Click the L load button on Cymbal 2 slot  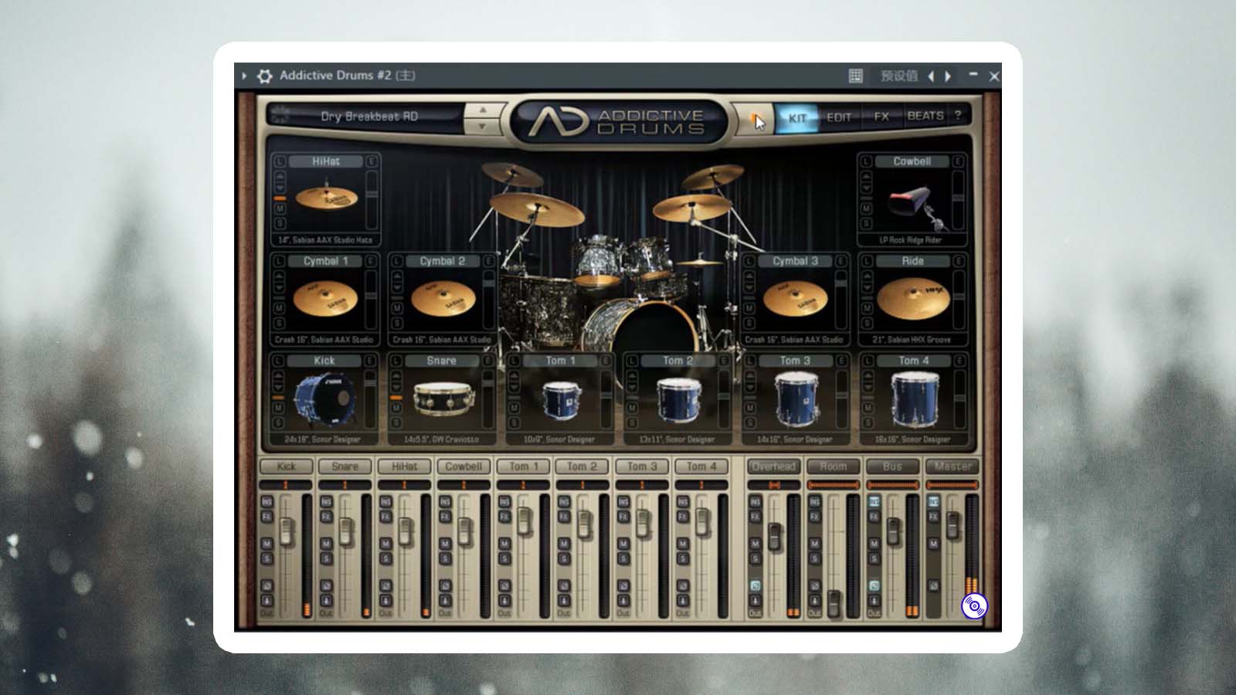point(397,261)
